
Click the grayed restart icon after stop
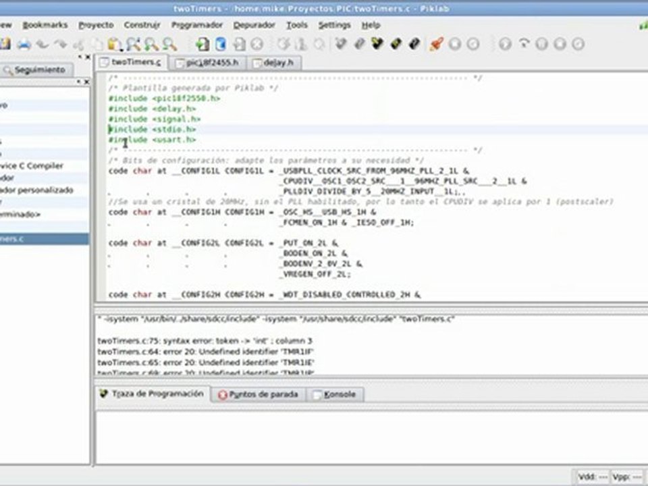[x=473, y=44]
